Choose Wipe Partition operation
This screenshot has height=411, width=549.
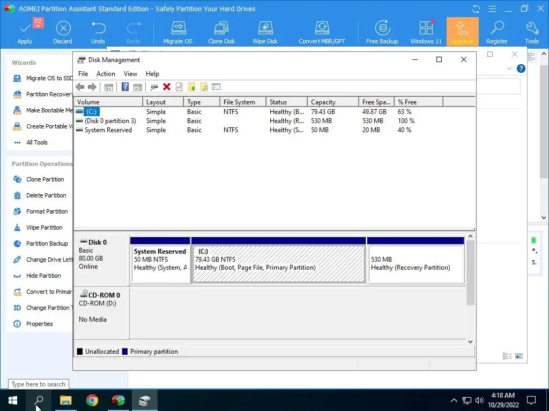point(38,227)
